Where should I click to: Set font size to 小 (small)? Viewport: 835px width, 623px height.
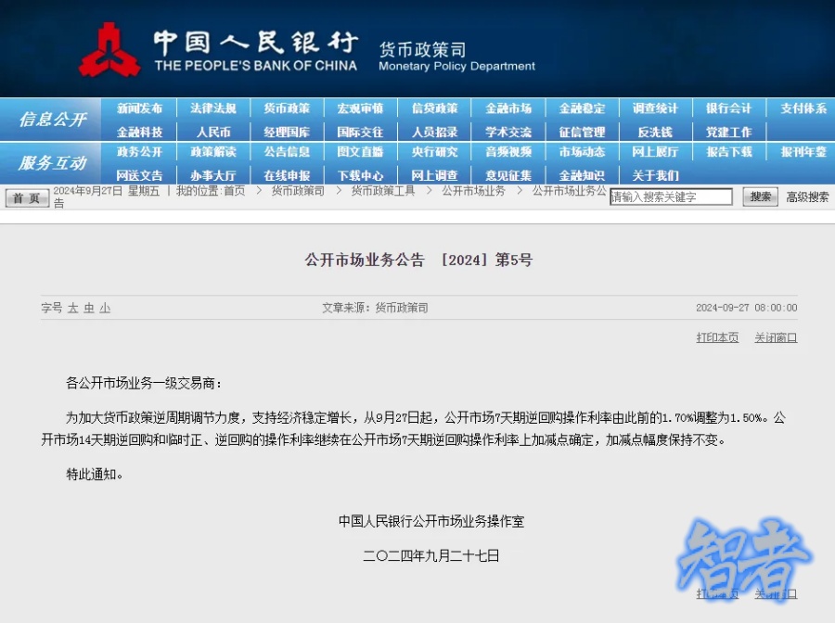click(x=102, y=307)
